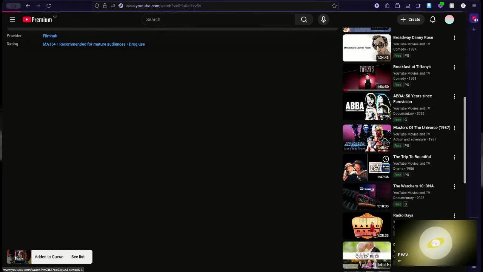This screenshot has height=272, width=483.
Task: View site security via lock icon
Action: click(105, 6)
